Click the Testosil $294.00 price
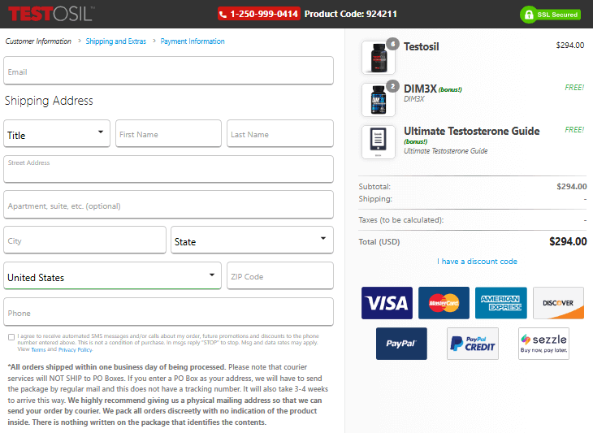Screen dimensions: 593x433 coord(570,45)
